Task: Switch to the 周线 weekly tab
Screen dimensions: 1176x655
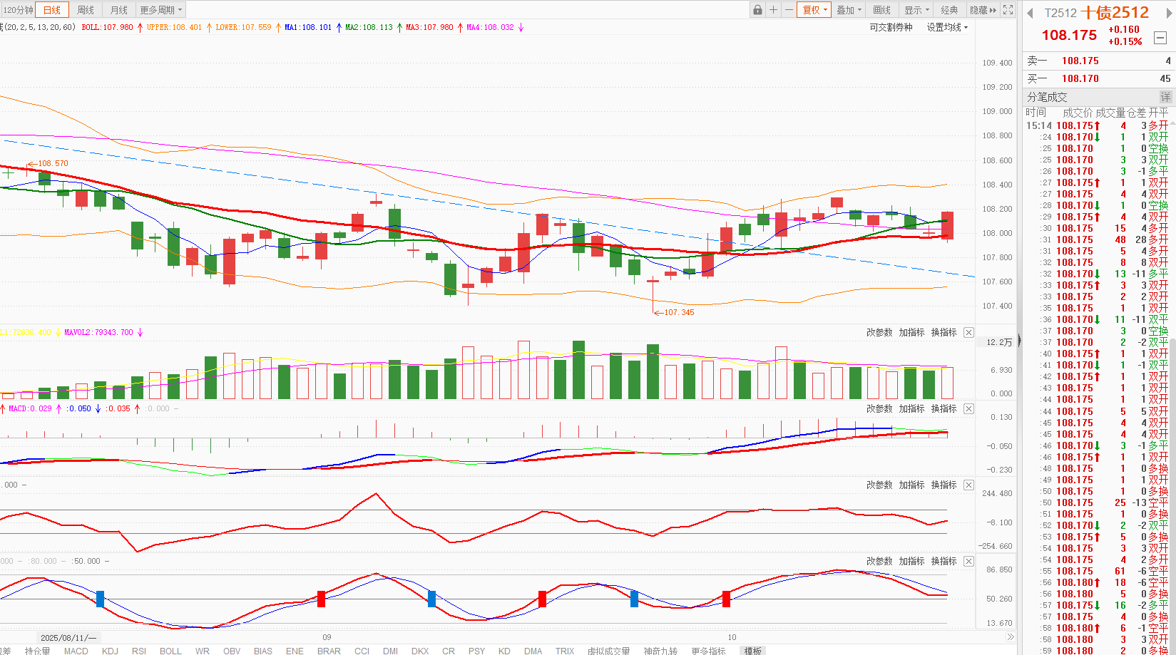Action: 86,10
